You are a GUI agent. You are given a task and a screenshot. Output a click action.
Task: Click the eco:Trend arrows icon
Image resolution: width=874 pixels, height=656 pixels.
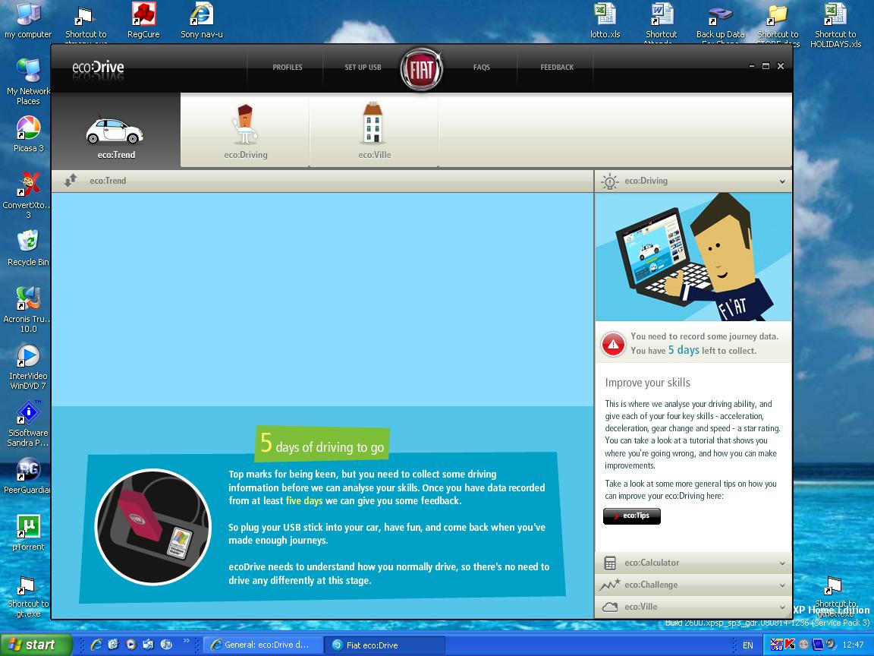pyautogui.click(x=71, y=181)
